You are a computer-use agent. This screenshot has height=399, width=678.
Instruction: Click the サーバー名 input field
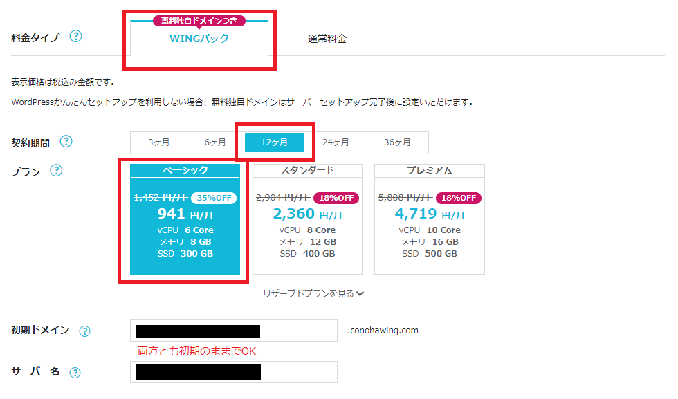pos(234,372)
